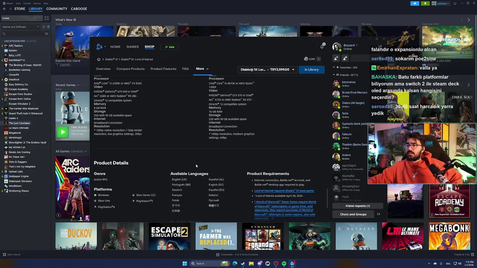Open the Games and Software filter dropdown
Image resolution: width=477 pixels, height=268 pixels.
point(20,27)
